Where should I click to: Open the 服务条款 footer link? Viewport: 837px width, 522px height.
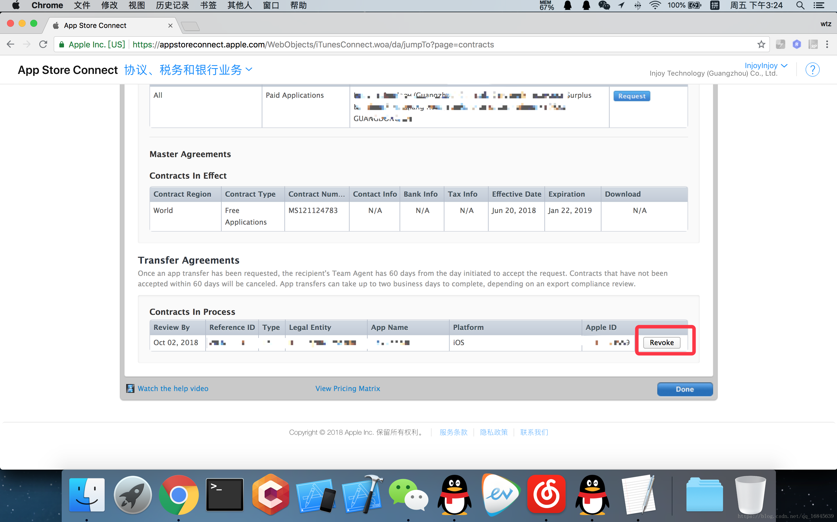(453, 432)
